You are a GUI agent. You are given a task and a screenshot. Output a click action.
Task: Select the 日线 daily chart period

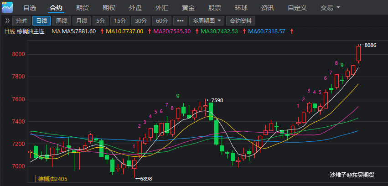point(41,21)
